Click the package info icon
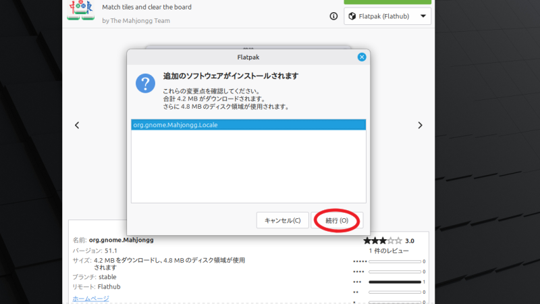The height and width of the screenshot is (304, 540). point(333,16)
